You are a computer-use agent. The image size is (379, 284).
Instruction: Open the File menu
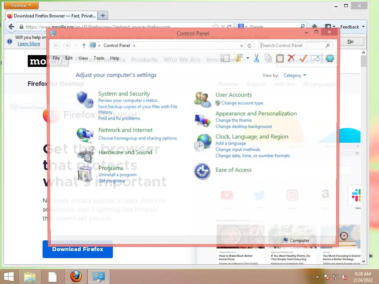(x=56, y=58)
